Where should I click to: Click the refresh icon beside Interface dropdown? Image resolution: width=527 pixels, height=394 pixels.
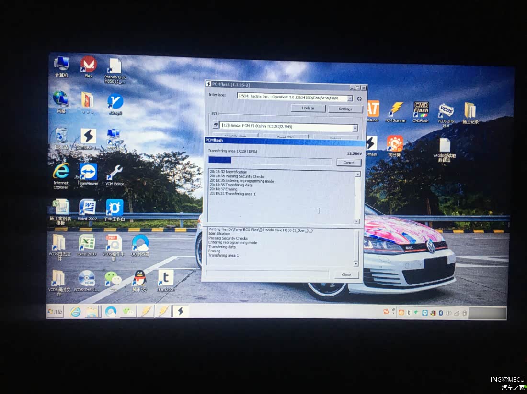click(359, 98)
